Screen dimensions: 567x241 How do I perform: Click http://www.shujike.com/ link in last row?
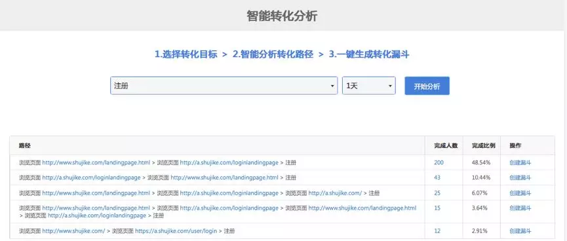[x=74, y=231]
